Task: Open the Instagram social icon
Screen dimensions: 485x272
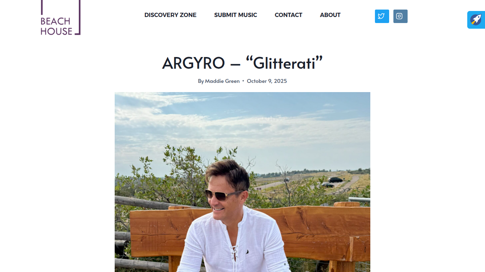Action: pos(400,16)
